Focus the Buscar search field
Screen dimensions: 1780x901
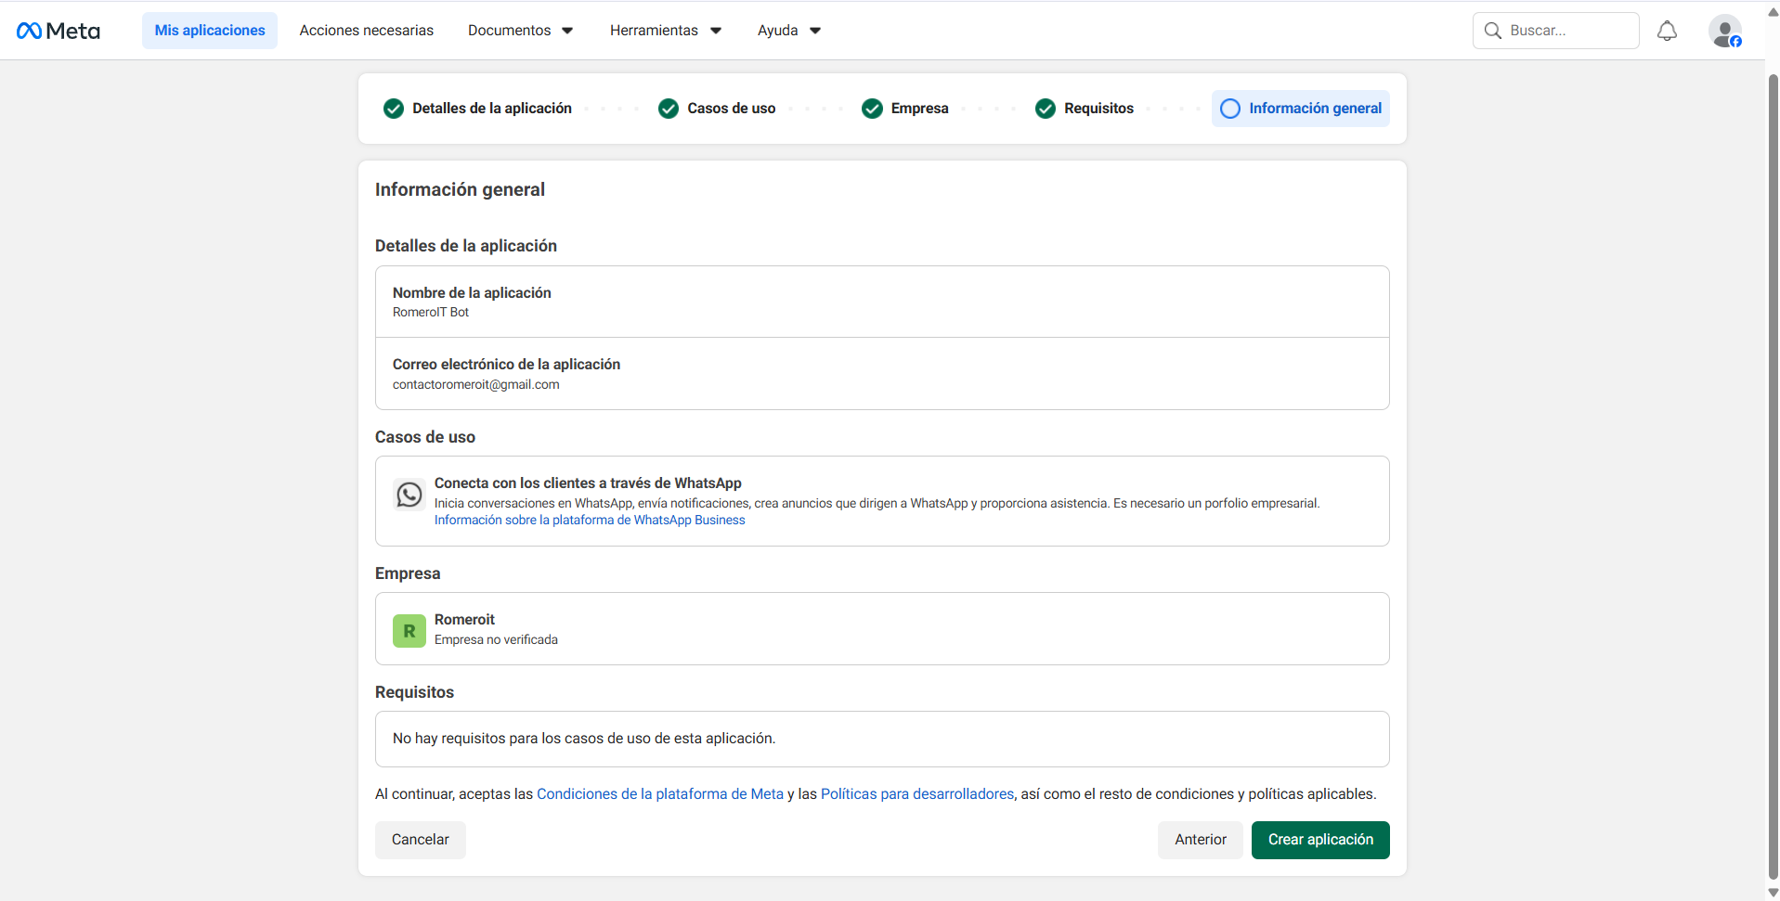click(1556, 31)
